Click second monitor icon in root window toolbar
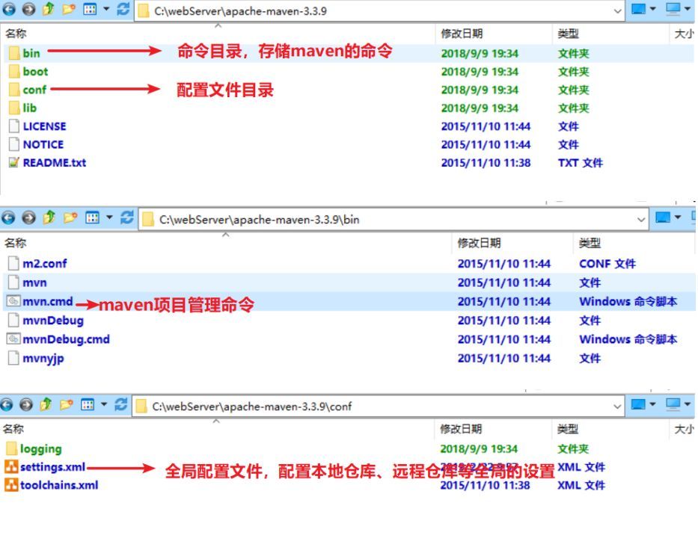Screen dimensions: 698x556 673,9
